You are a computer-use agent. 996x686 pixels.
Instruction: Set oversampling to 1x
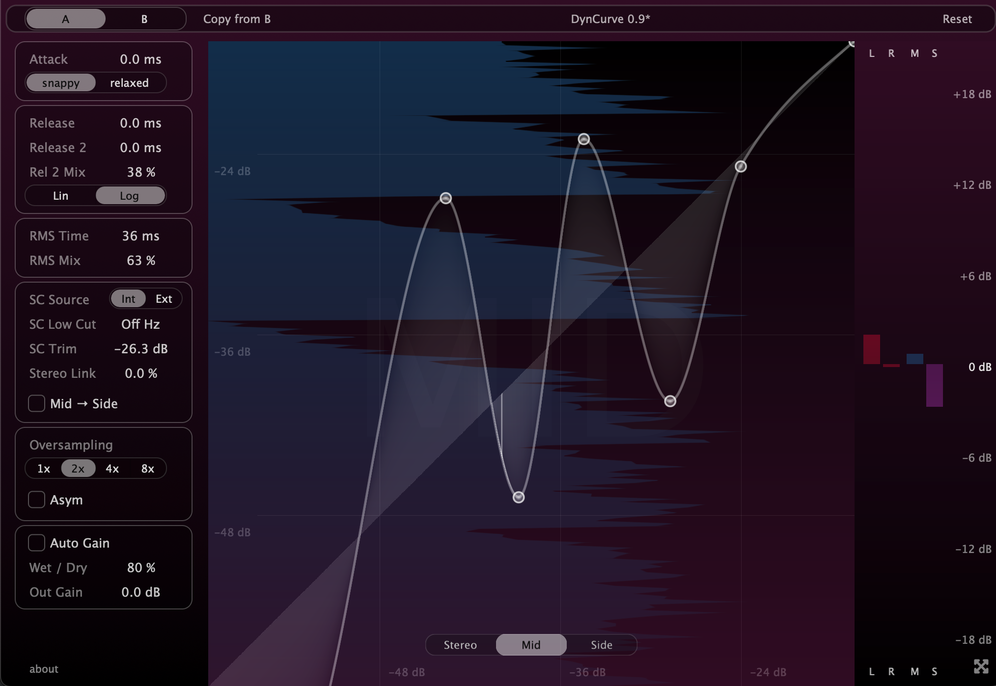(44, 469)
